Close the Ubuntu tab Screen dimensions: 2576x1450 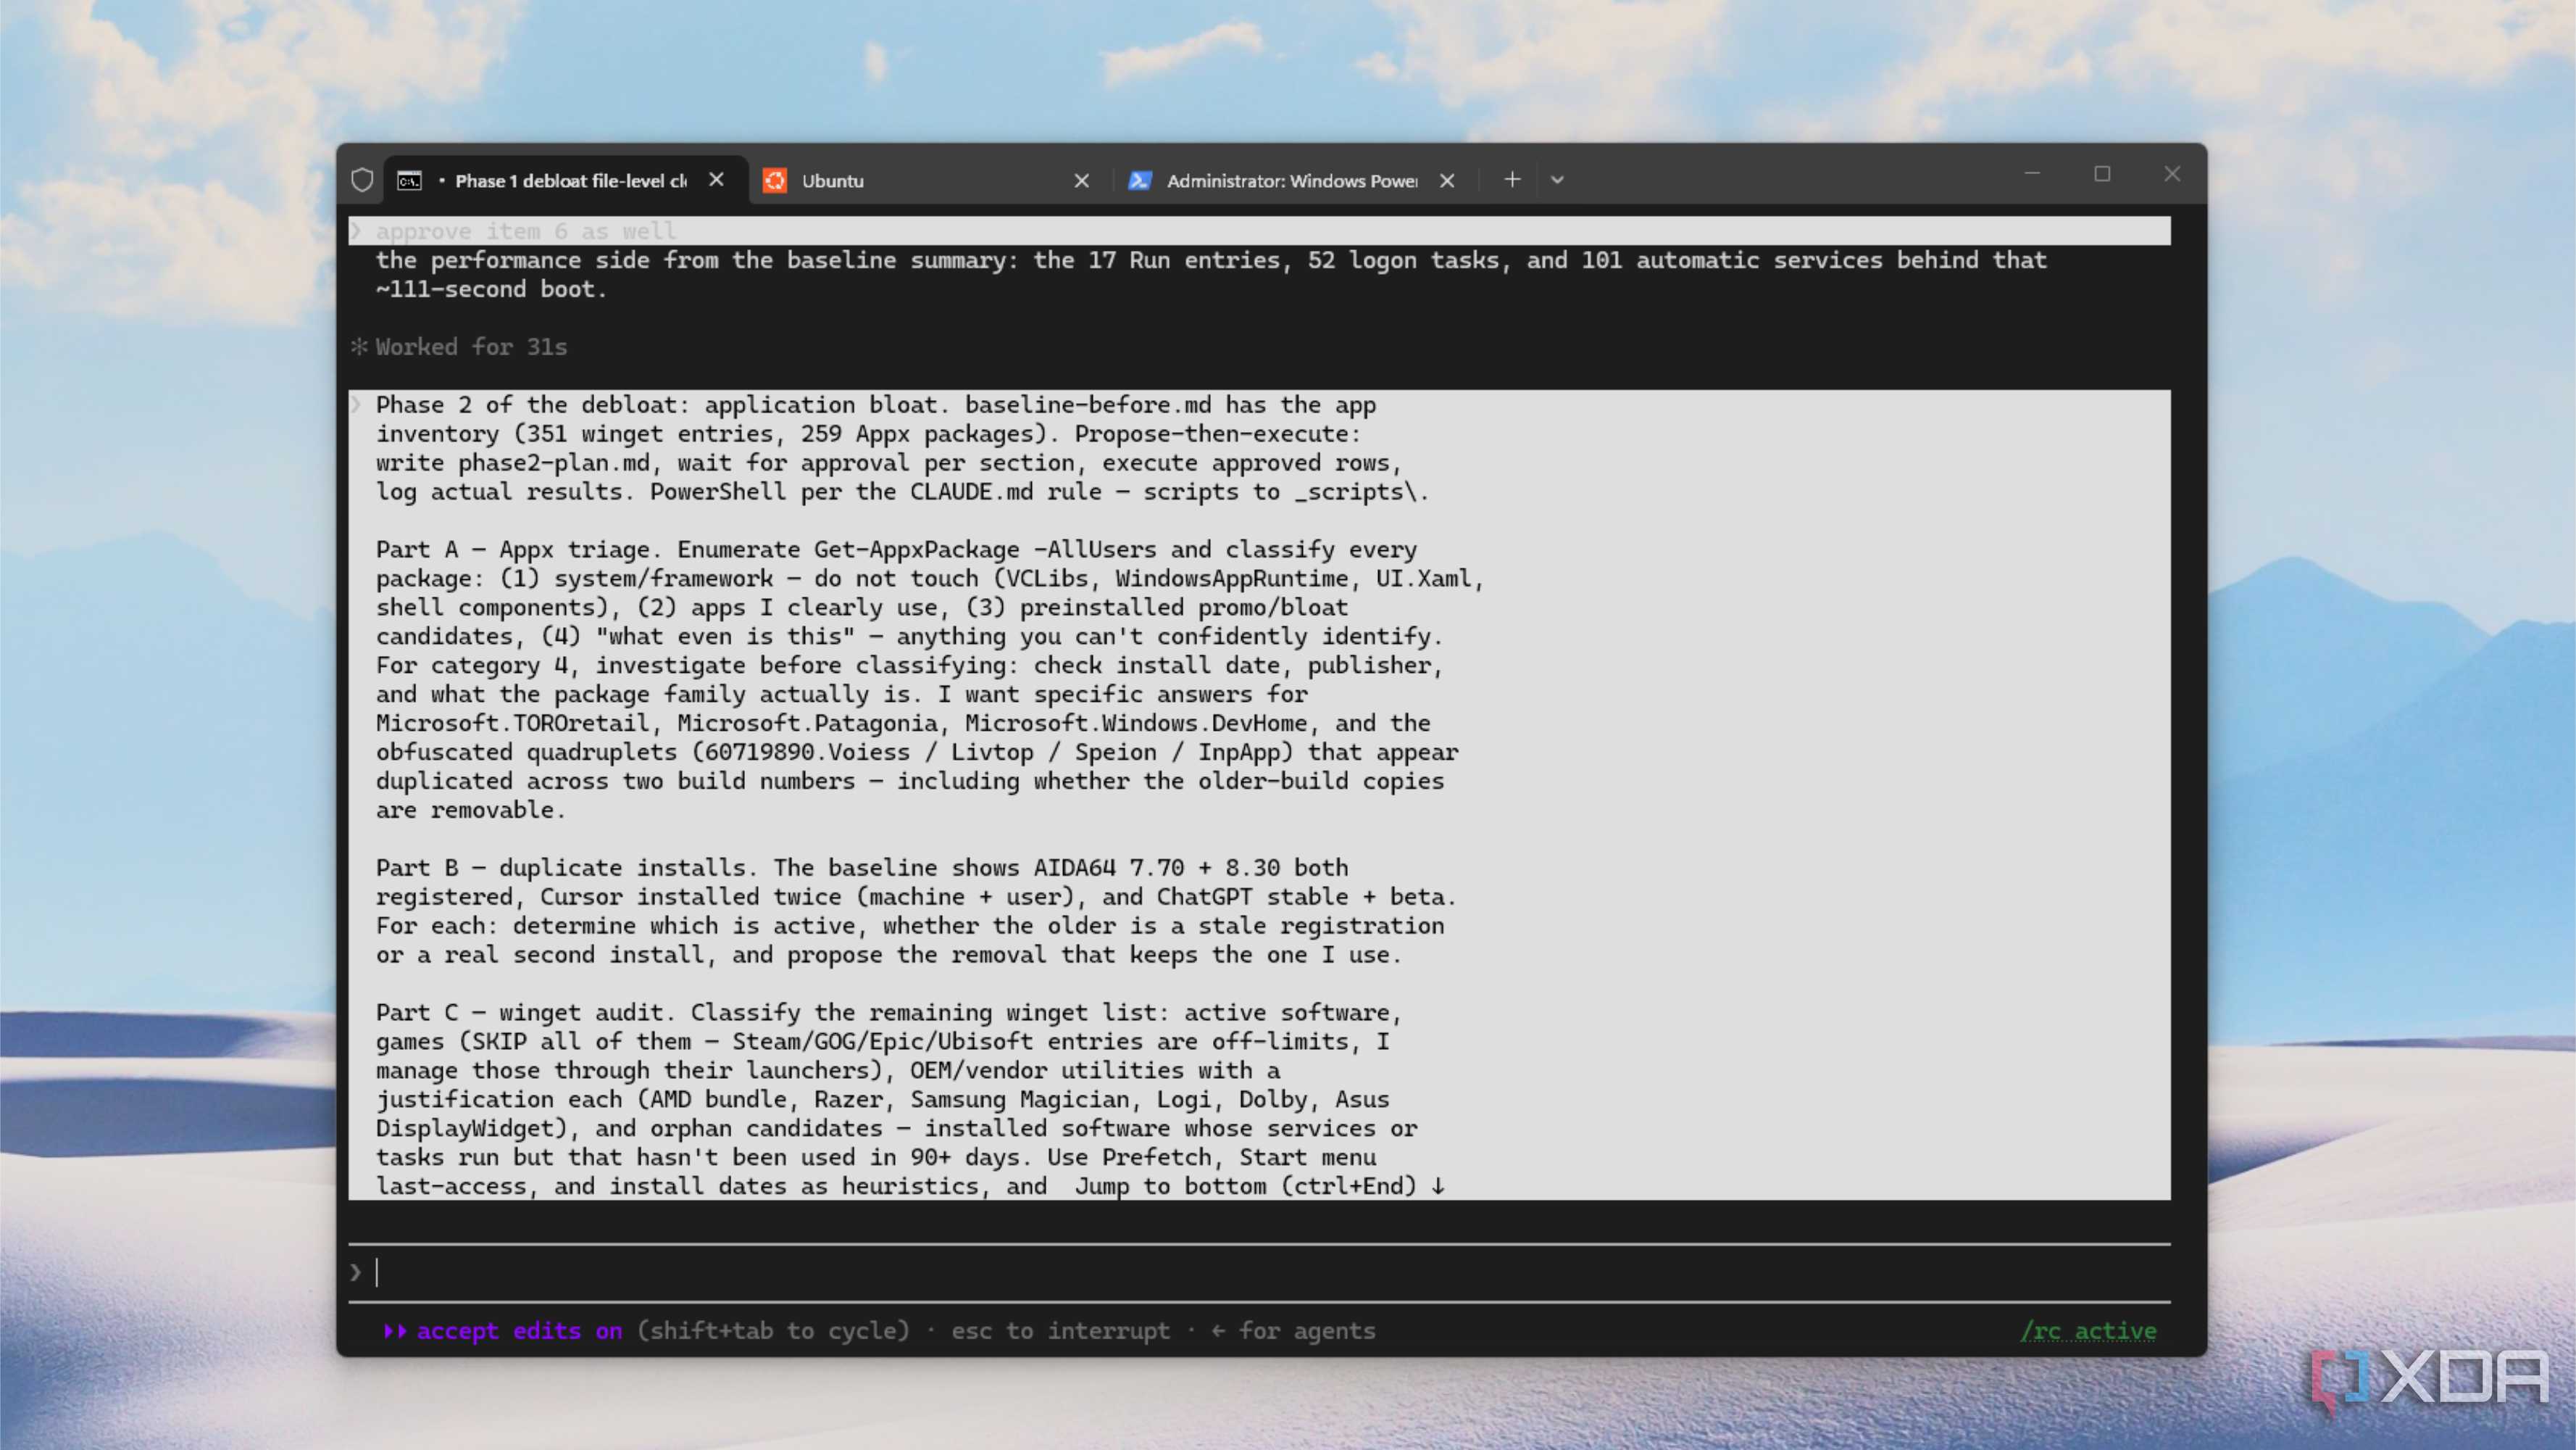click(1081, 181)
